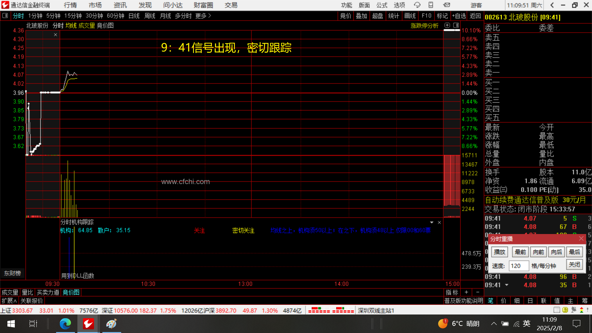Click the back arrow in the title bar
Viewport: 592px width, 333px height.
(x=552, y=5)
